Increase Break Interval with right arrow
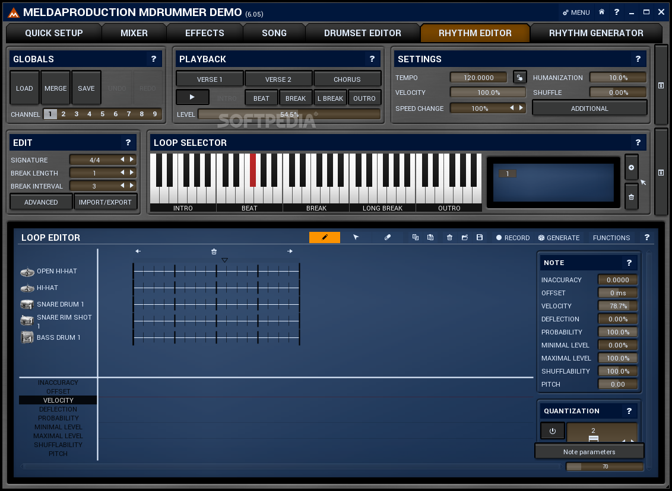The width and height of the screenshot is (672, 491). pyautogui.click(x=132, y=186)
